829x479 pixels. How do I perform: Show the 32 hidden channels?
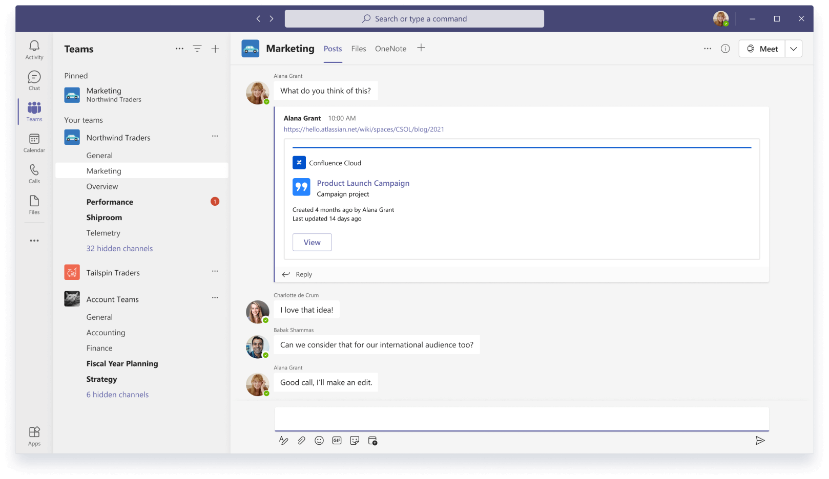(x=119, y=248)
